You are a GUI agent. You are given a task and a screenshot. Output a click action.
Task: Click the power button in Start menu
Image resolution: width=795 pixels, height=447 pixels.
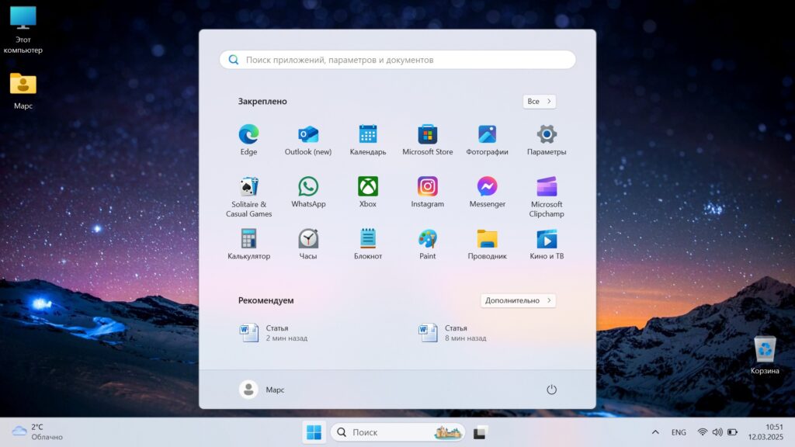(552, 390)
